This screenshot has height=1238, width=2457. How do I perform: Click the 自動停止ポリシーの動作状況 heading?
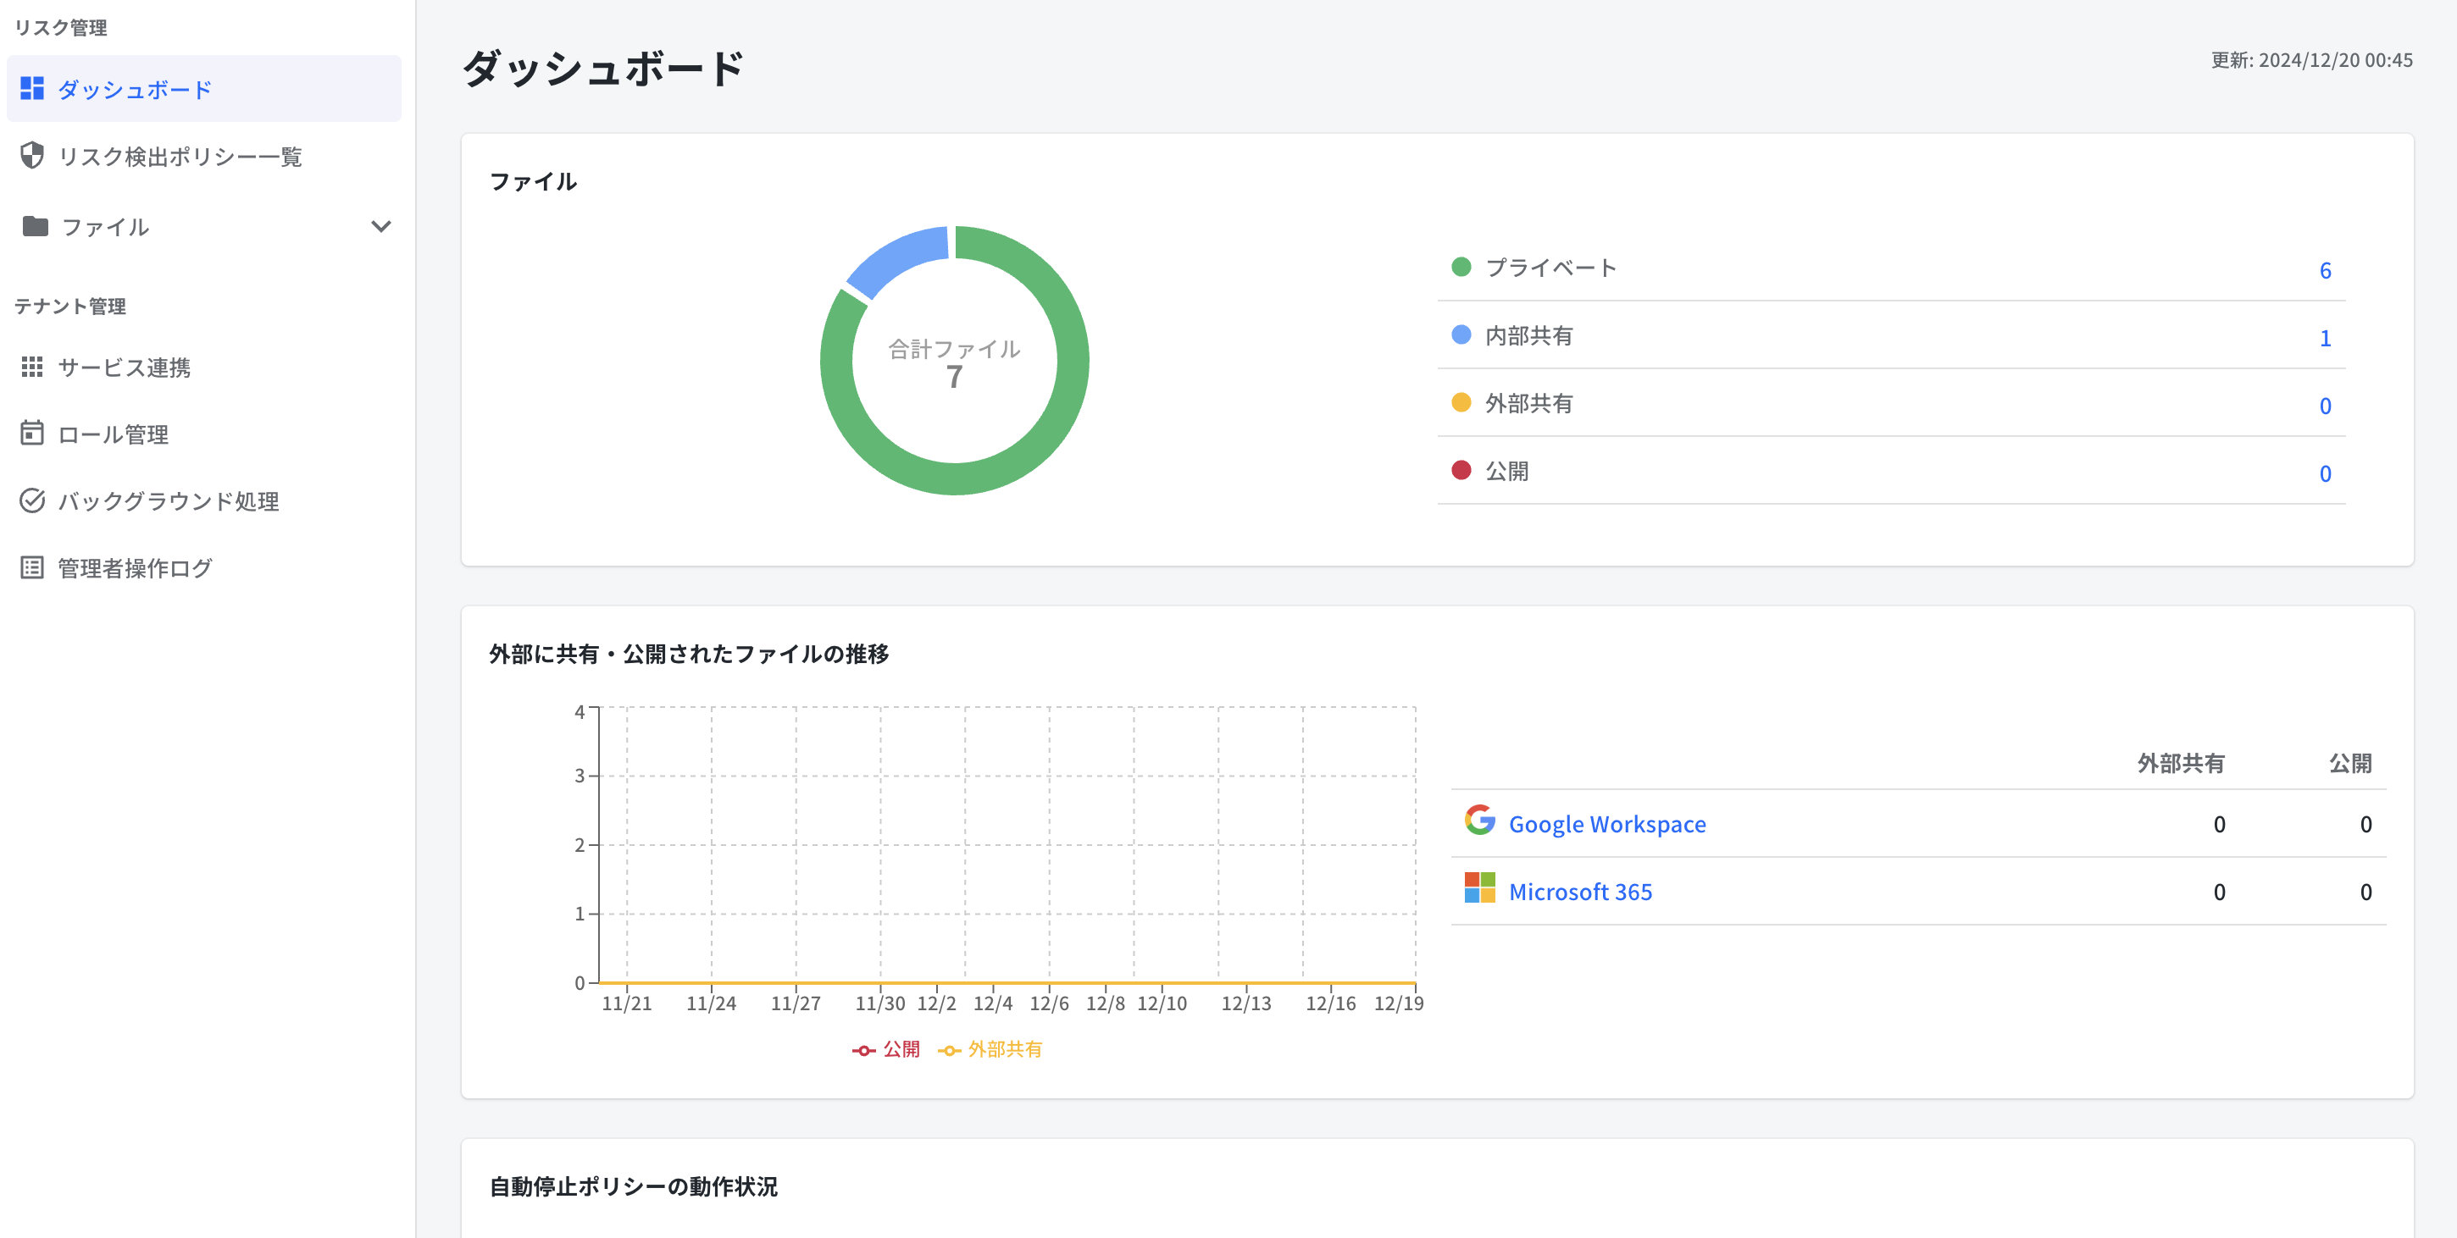point(634,1186)
